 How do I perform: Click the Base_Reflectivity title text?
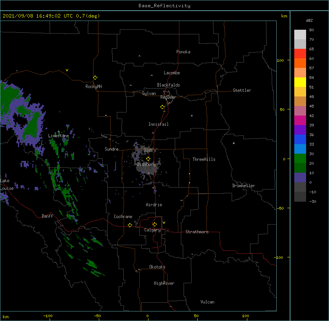164,6
